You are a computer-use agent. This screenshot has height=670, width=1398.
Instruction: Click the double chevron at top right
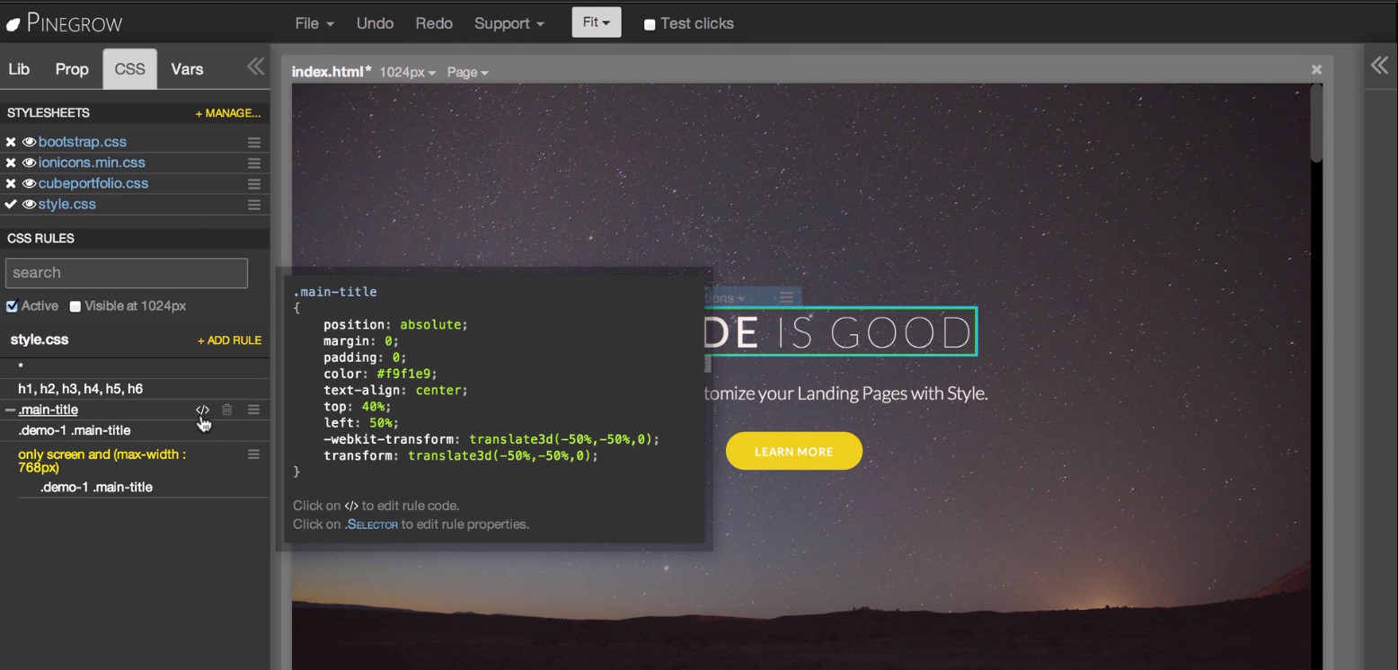(1379, 65)
